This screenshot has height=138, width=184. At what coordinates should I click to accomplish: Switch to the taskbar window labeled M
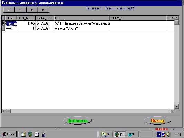(133, 134)
